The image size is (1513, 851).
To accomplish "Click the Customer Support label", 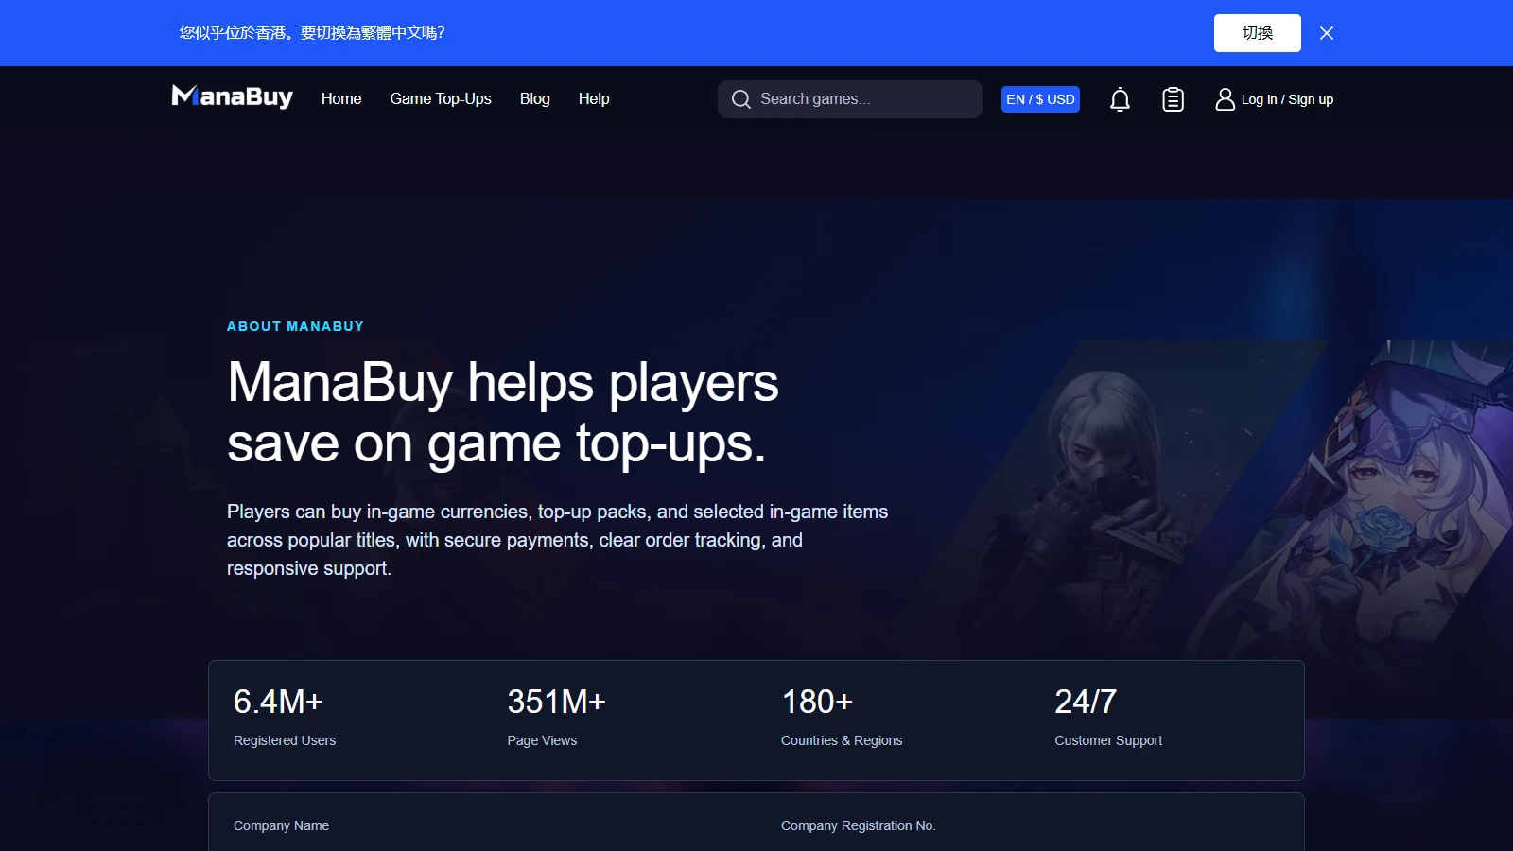I will pyautogui.click(x=1108, y=740).
